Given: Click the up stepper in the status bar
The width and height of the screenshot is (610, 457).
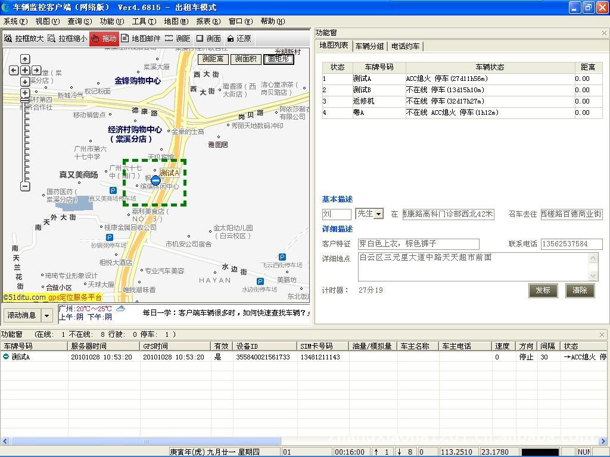Looking at the screenshot, I should 376,450.
